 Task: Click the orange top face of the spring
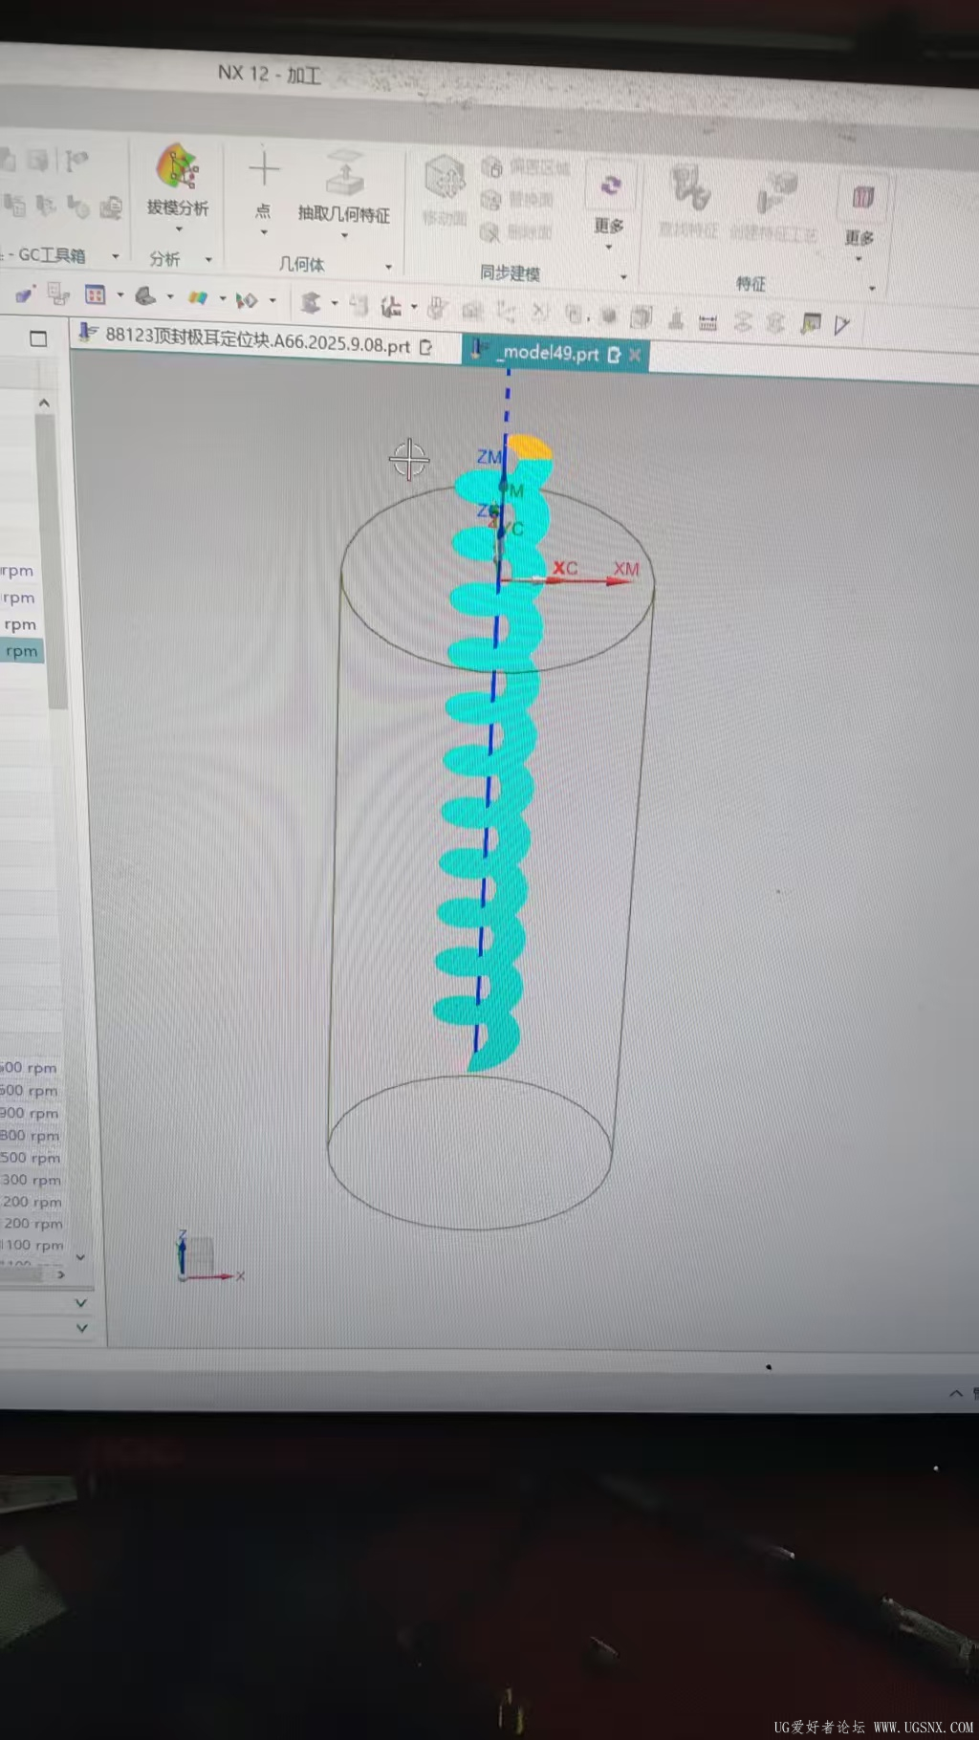click(530, 446)
